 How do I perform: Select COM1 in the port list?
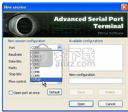[46, 53]
